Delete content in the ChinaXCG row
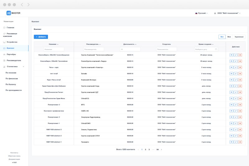 click(240, 99)
